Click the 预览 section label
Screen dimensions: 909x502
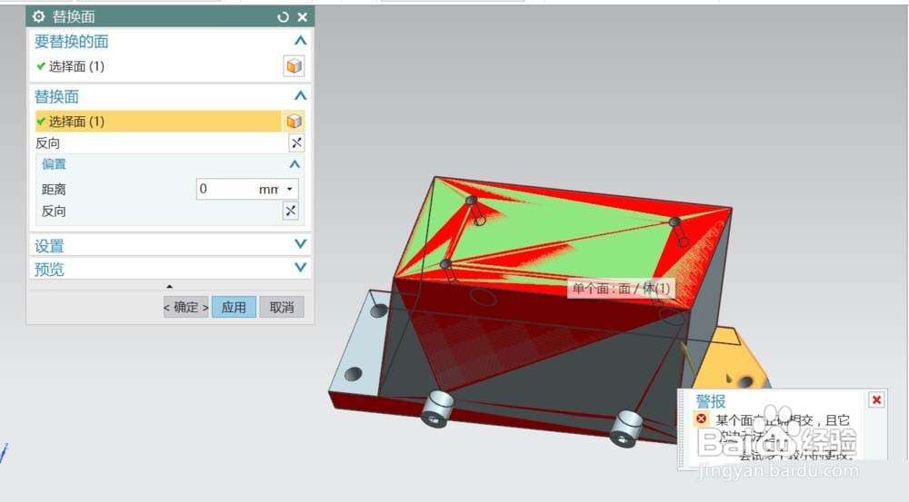click(x=49, y=270)
